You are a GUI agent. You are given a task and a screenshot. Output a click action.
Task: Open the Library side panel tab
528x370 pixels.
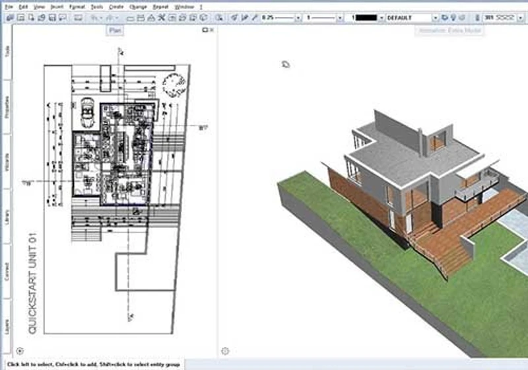pos(7,217)
